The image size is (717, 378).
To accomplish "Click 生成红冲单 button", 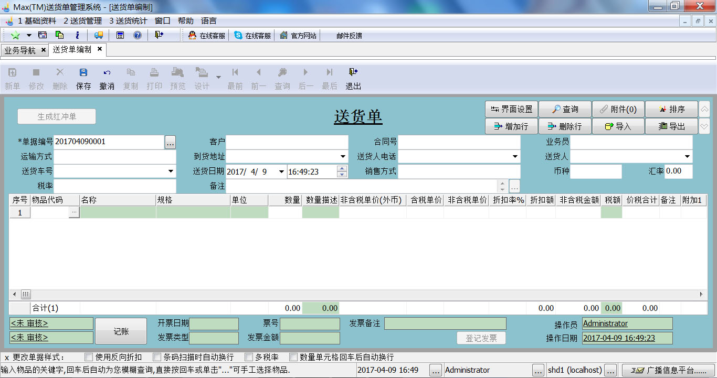I will 57,116.
